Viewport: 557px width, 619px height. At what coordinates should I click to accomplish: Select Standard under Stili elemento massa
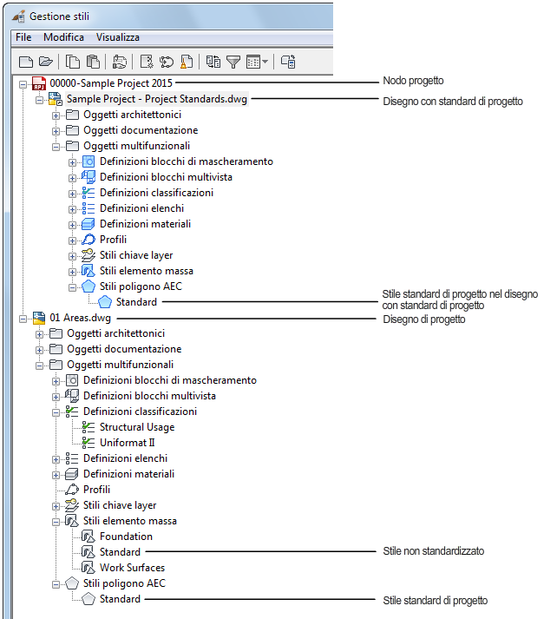click(x=120, y=552)
